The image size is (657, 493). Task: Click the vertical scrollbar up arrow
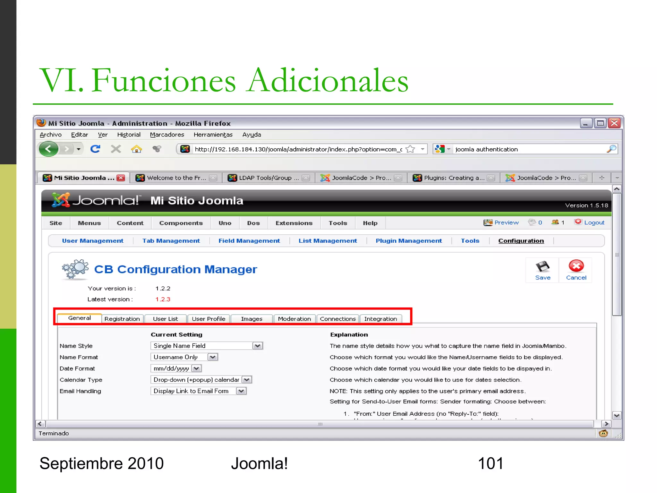(x=617, y=189)
